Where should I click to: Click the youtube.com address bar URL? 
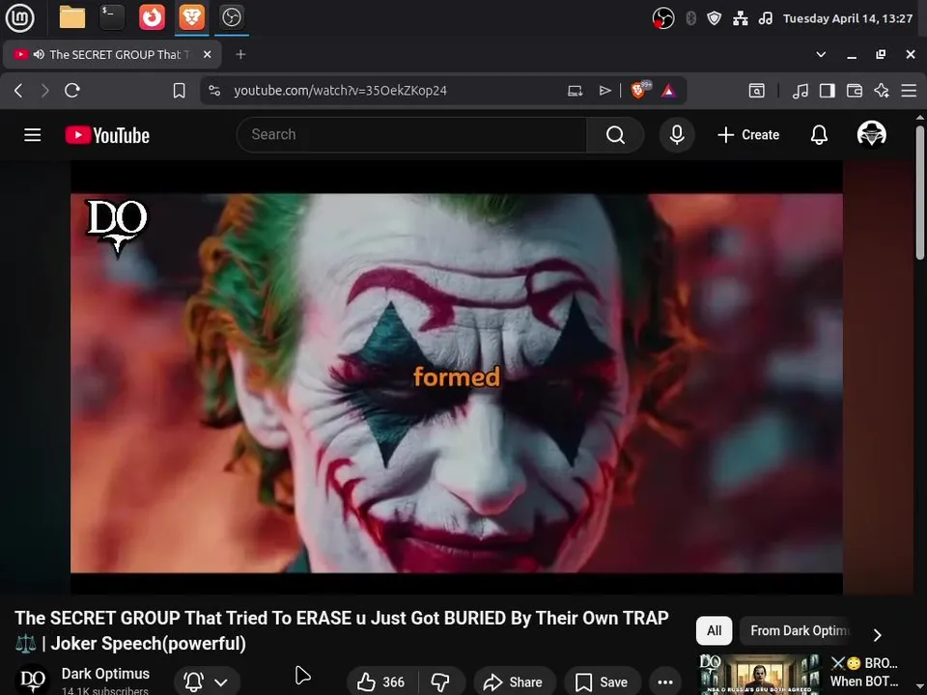click(340, 91)
